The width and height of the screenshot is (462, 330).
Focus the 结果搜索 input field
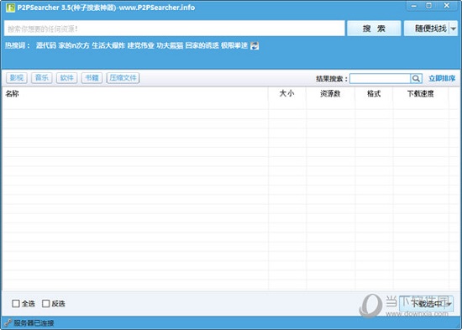[x=380, y=78]
